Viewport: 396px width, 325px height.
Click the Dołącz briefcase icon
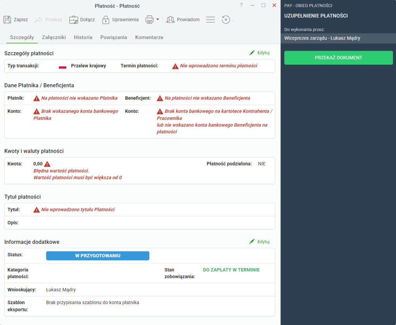coord(73,20)
